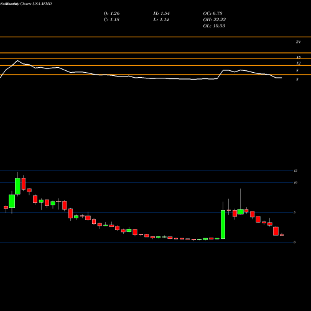The width and height of the screenshot is (311, 311).
Task: Click the 0 label on the price axis
Action: (295, 242)
